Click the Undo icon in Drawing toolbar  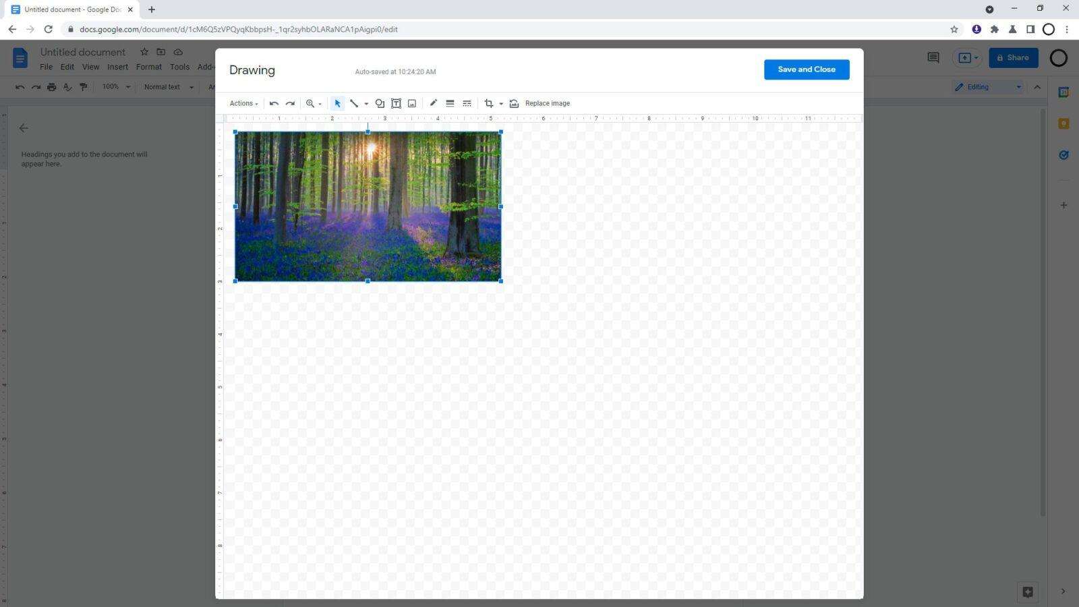(x=273, y=103)
